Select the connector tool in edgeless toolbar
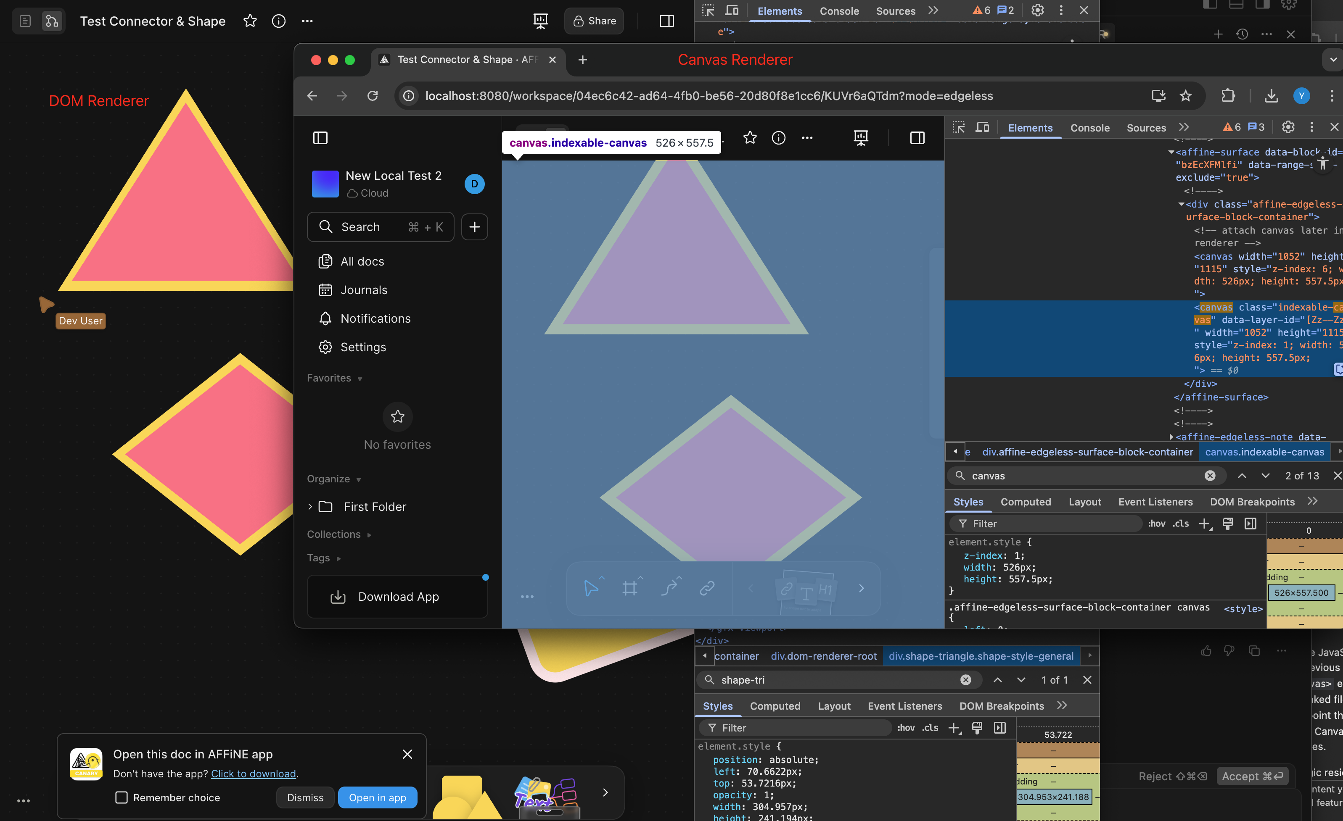This screenshot has height=821, width=1343. click(669, 588)
